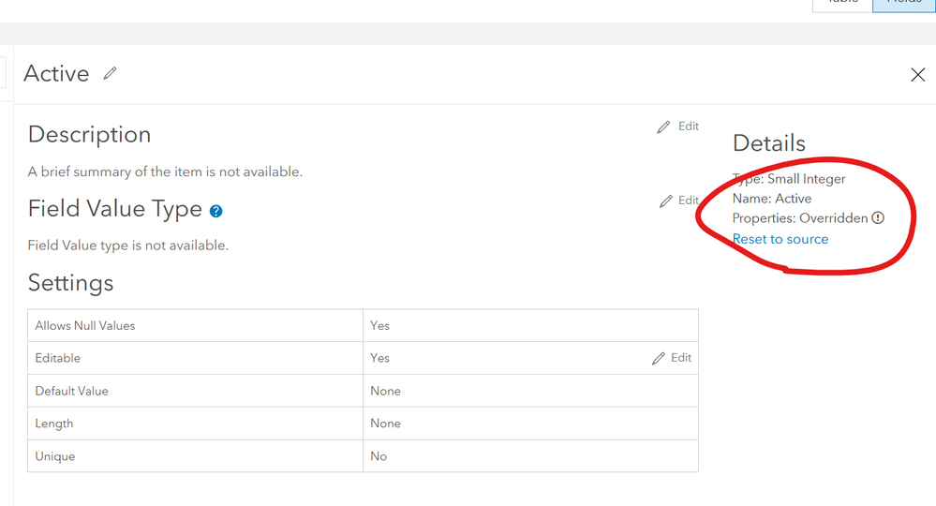Switch to the Fields tab
The height and width of the screenshot is (506, 936).
click(903, 3)
